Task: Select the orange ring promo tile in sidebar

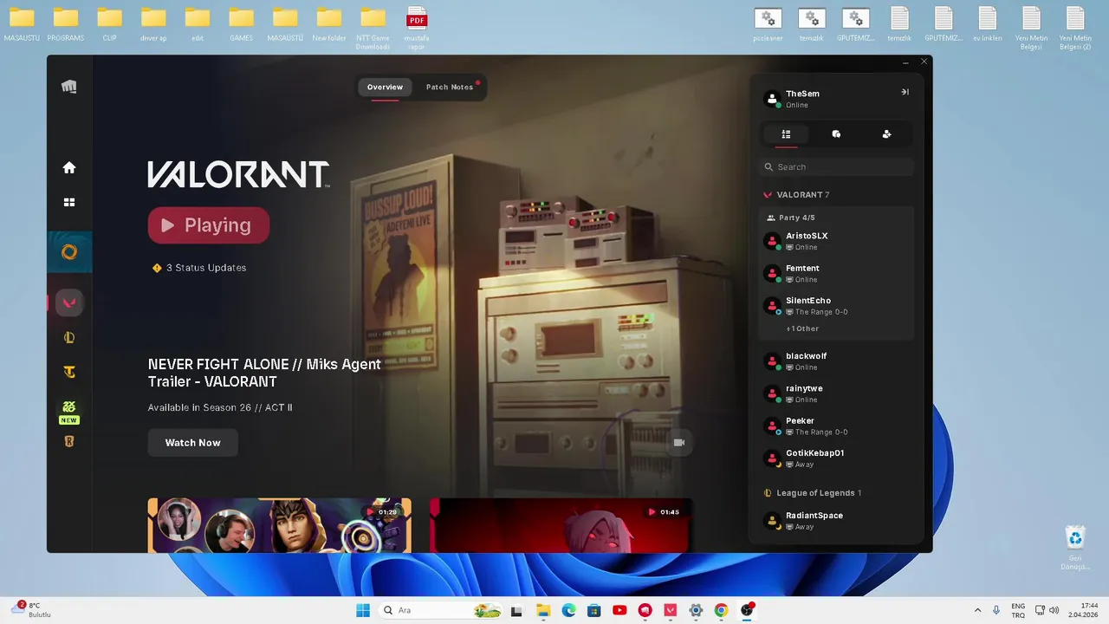Action: point(69,252)
